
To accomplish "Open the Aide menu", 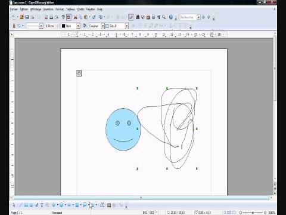I will 100,9.
